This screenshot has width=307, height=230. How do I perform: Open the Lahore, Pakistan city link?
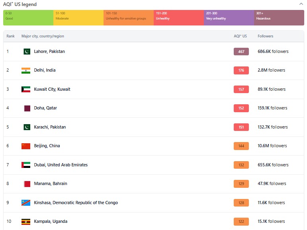[x=49, y=51]
